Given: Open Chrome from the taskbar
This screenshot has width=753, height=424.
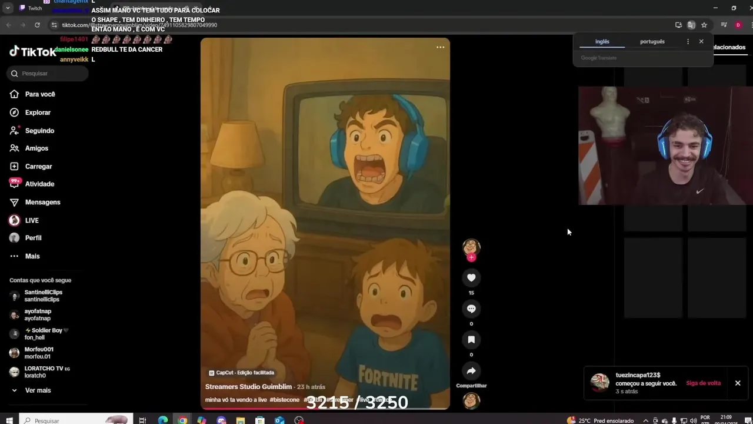Looking at the screenshot, I should pyautogui.click(x=182, y=420).
